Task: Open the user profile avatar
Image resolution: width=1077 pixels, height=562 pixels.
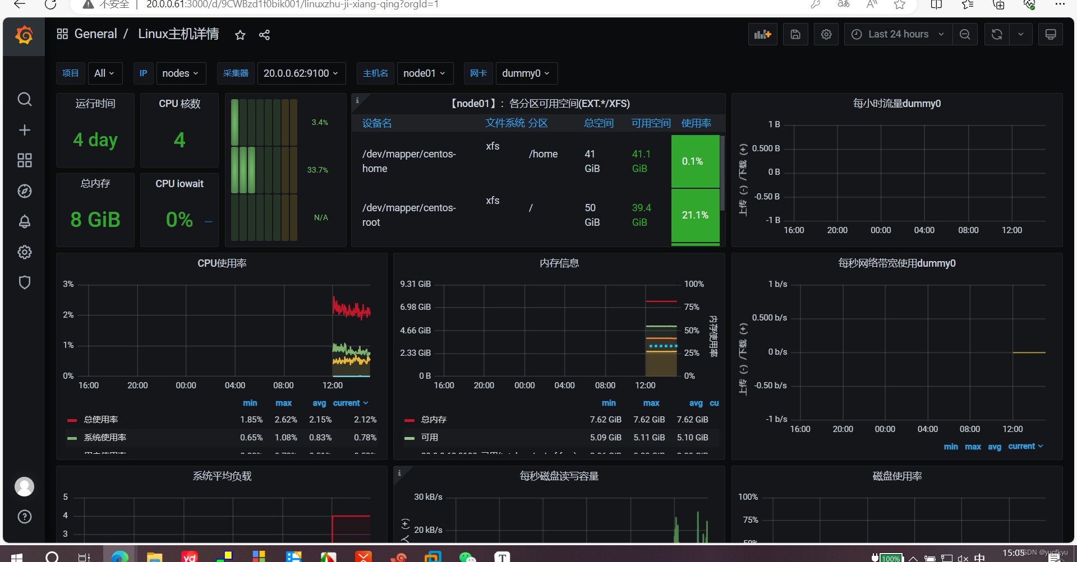Action: pos(24,486)
